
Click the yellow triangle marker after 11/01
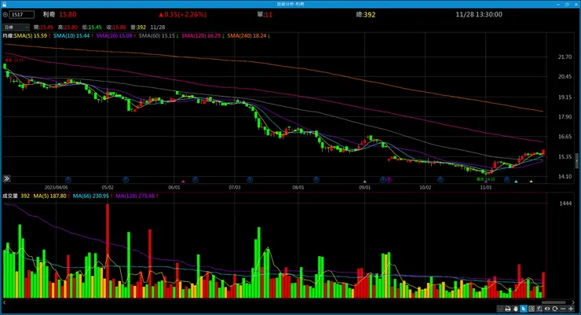point(531,181)
